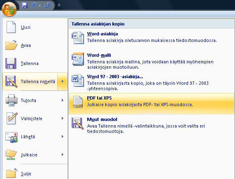235x179 pixels.
Task: Click the printer icon beside Tulosta
Action: coord(12,100)
